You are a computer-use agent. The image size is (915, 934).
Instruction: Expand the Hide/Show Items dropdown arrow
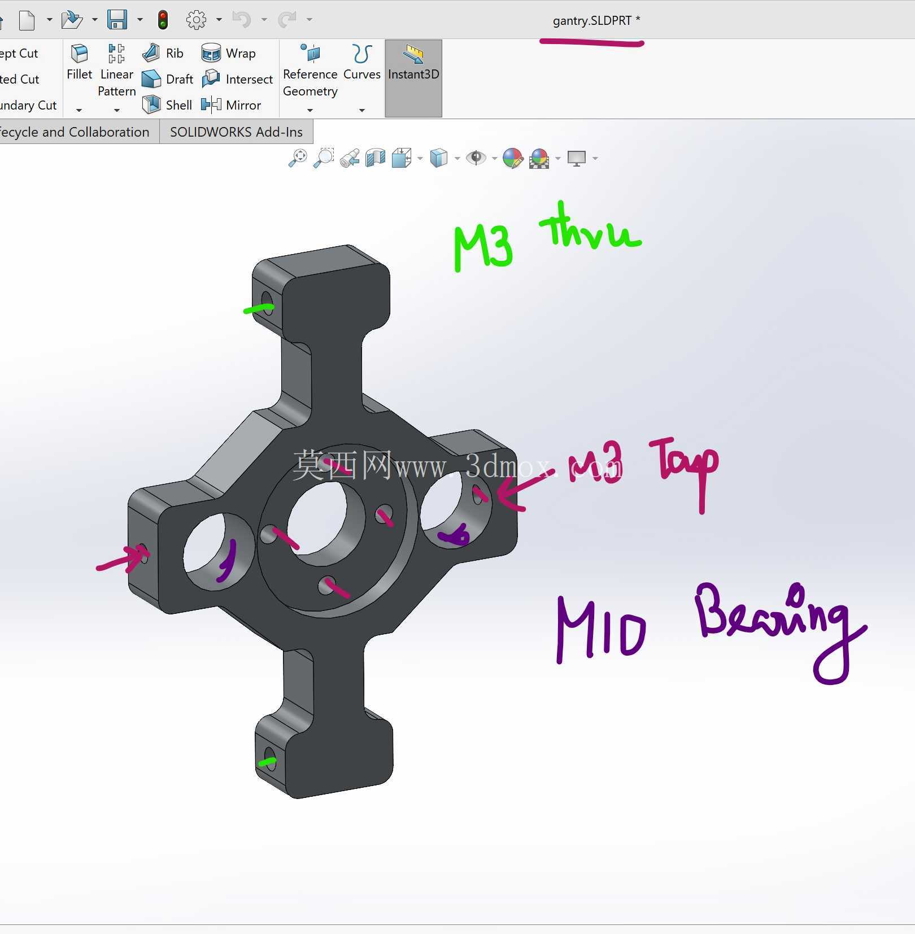[x=494, y=159]
